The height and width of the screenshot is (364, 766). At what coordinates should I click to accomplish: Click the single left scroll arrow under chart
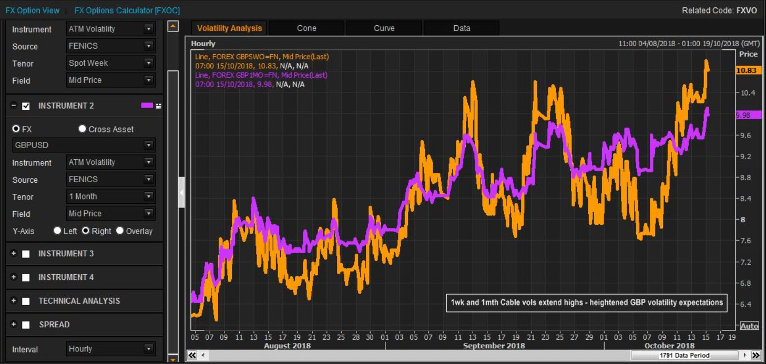click(203, 356)
